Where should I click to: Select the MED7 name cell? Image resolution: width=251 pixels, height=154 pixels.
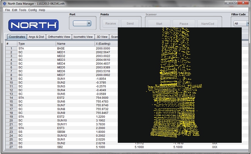click(x=75, y=75)
